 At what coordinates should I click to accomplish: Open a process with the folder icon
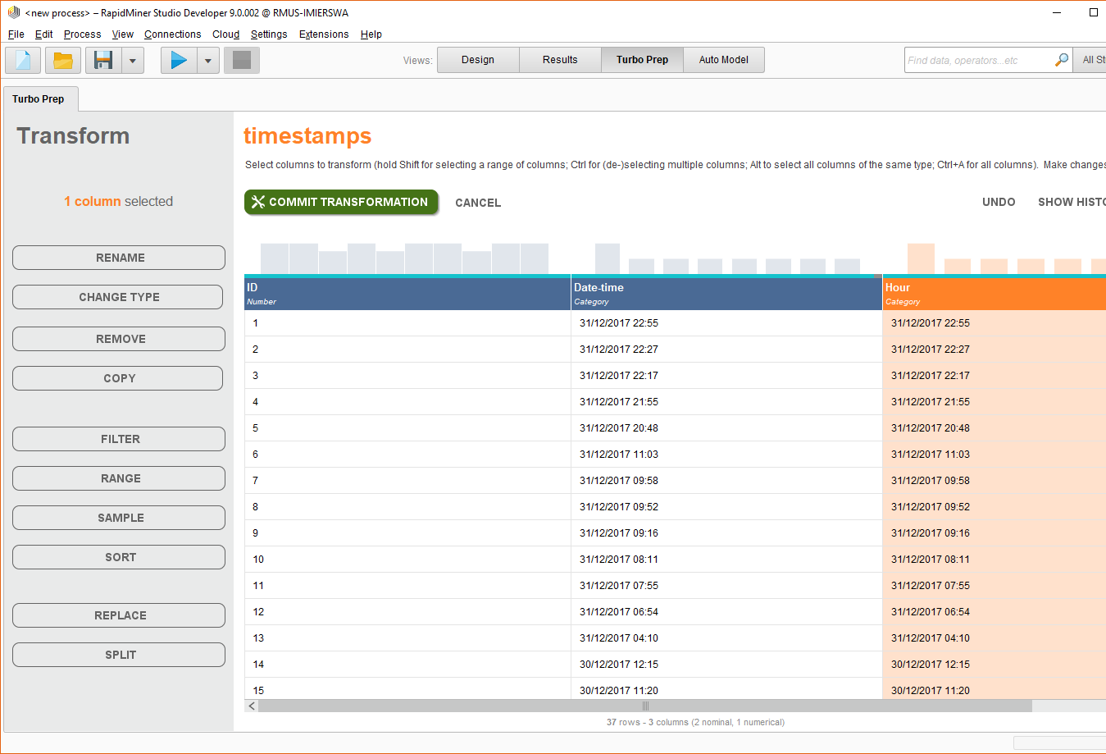click(63, 60)
